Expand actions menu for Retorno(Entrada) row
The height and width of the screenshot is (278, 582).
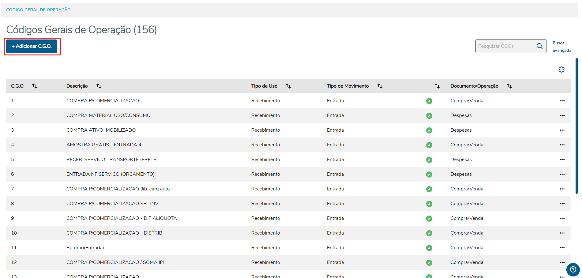point(562,248)
